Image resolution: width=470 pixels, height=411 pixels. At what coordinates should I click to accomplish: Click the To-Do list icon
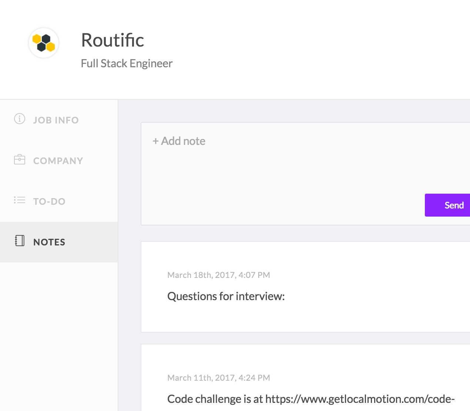coord(20,200)
